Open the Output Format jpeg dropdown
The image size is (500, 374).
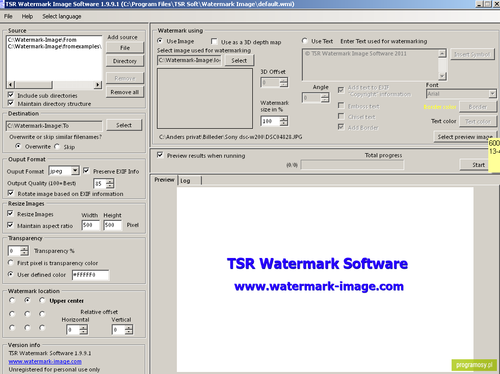tap(75, 171)
